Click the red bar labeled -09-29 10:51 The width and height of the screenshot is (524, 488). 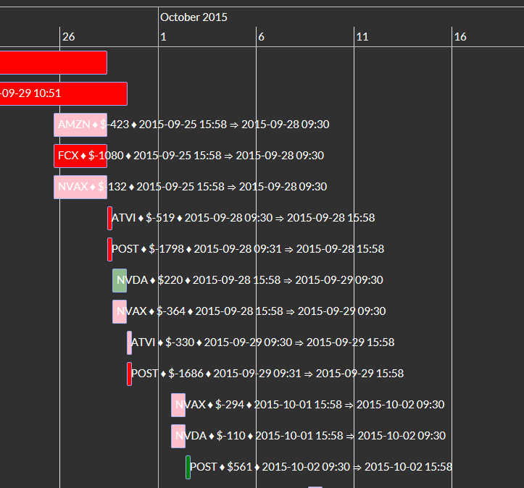pyautogui.click(x=64, y=93)
